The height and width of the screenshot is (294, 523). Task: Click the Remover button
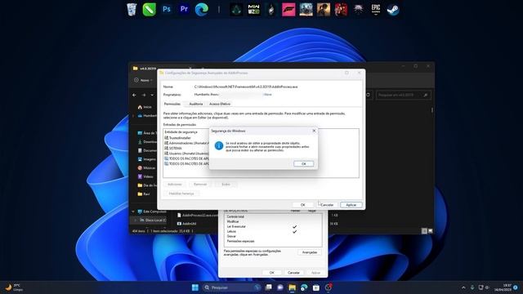(200, 185)
